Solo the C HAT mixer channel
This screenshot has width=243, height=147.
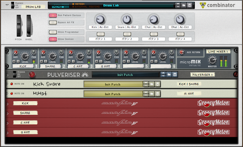click(73, 61)
